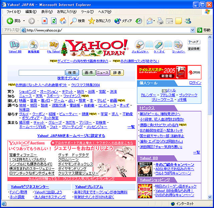Click the Messenger smiley page icon
Viewport: 214px width, 208px height.
tap(139, 45)
